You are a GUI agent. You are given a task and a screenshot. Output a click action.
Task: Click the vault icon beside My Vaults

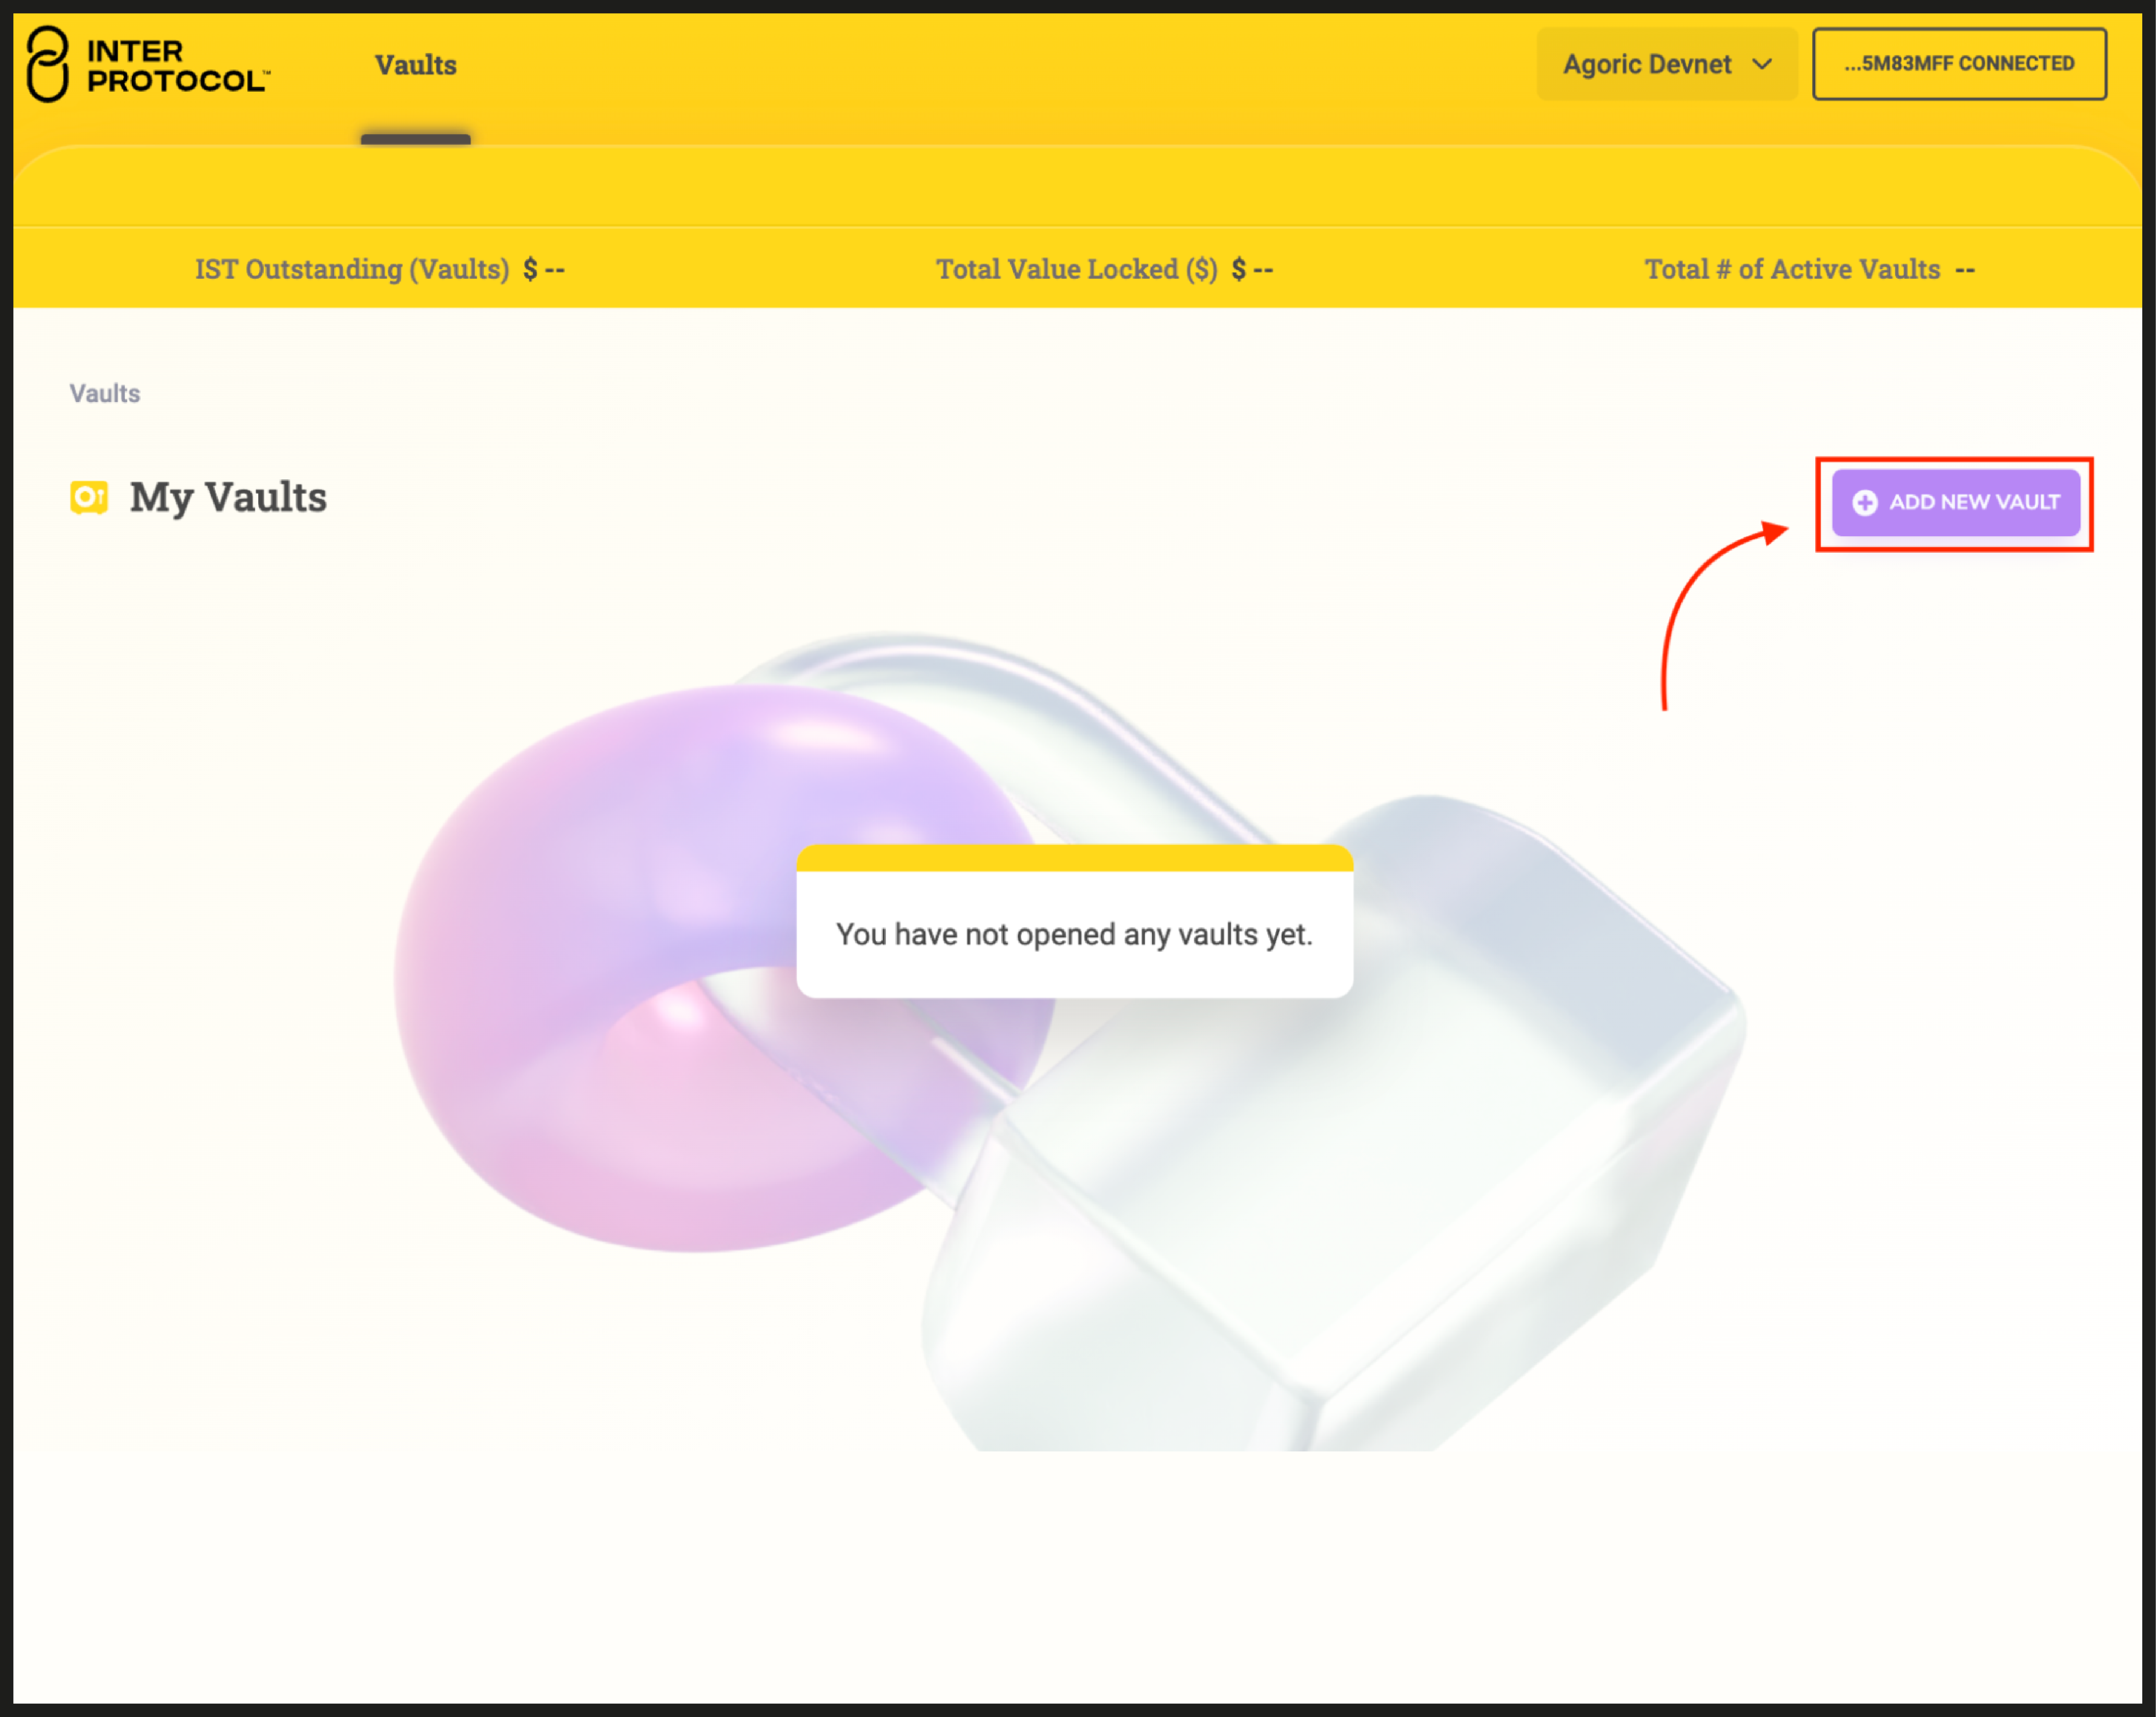pyautogui.click(x=89, y=497)
